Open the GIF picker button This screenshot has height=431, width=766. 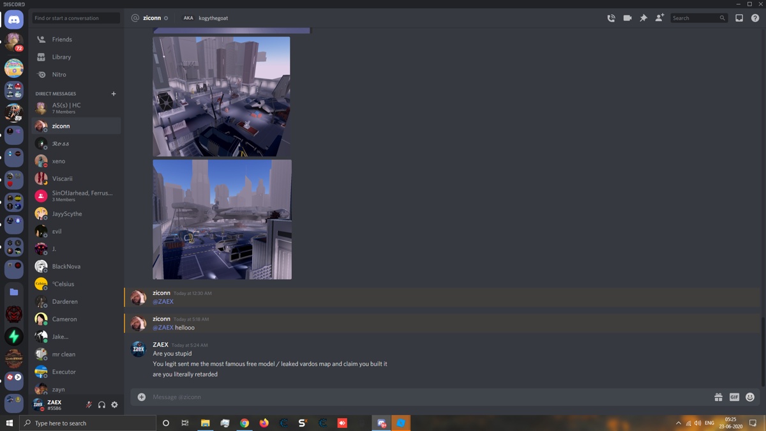point(734,397)
